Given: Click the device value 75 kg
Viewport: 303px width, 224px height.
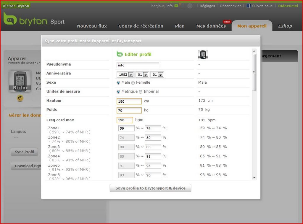Looking at the screenshot, I should tap(204, 110).
